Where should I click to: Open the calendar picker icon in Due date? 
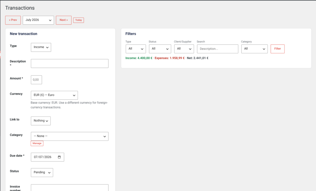click(x=59, y=157)
